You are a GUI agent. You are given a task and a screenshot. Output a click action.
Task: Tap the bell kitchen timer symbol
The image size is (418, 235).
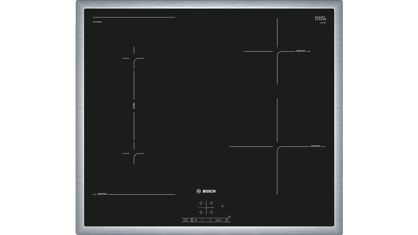coord(222,206)
